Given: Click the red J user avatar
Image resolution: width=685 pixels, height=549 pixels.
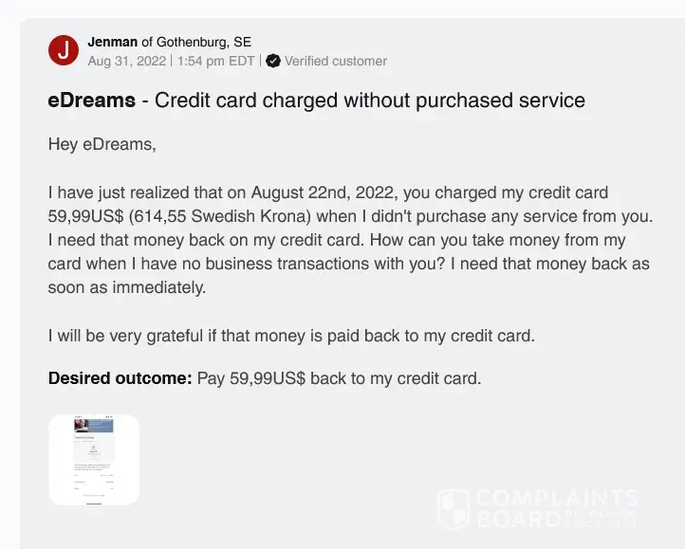Looking at the screenshot, I should click(x=63, y=51).
